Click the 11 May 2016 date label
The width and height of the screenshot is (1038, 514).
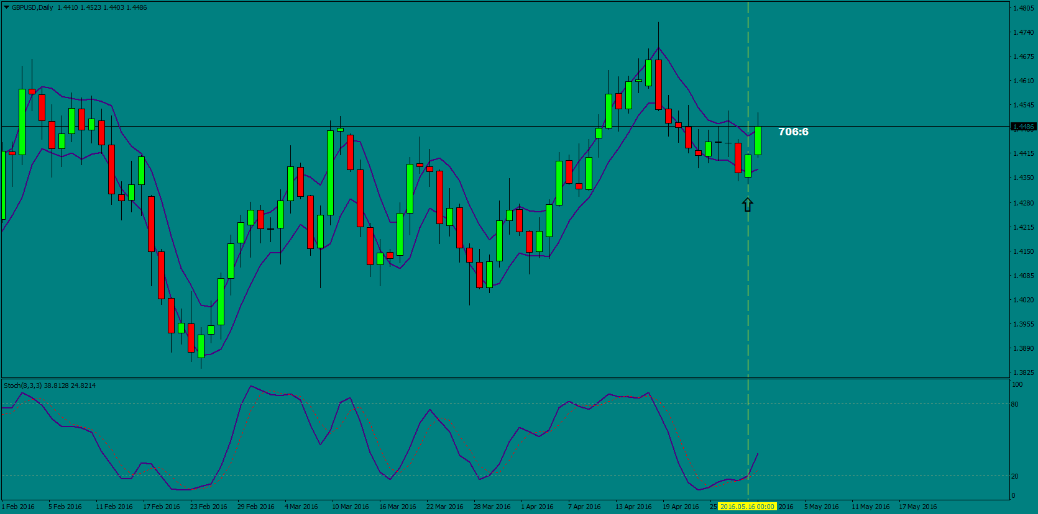coord(871,507)
